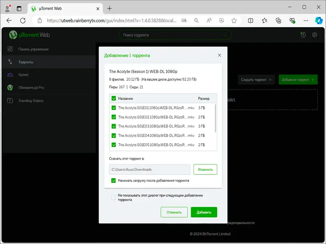326x244 pixels.
Task: View site information lock icon
Action: [40, 21]
